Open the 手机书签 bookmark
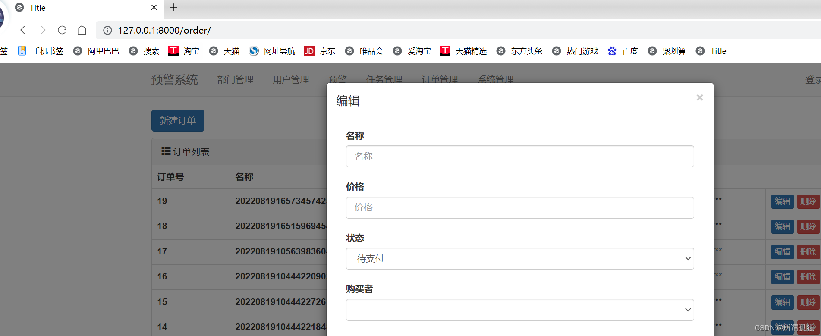 (41, 51)
